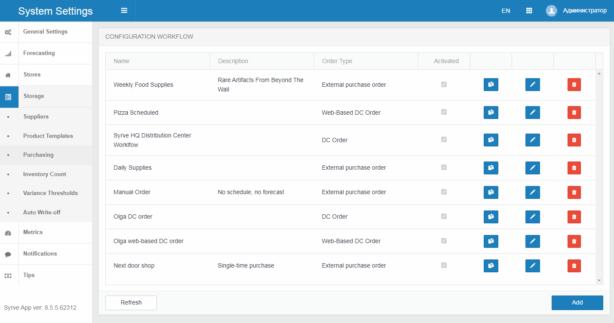Copy the Olga DC order workflow

pos(491,216)
